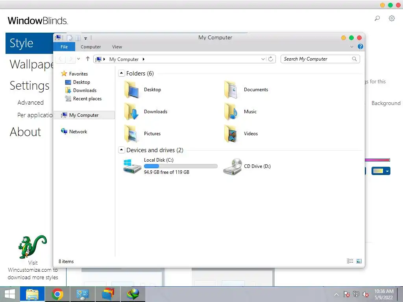
Task: Open Internet Download Manager taskbar icon
Action: pyautogui.click(x=133, y=294)
